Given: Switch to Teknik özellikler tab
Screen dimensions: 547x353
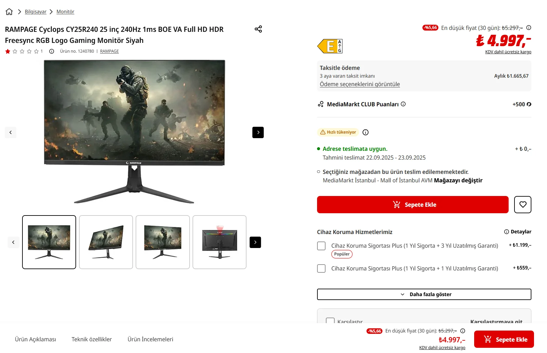Looking at the screenshot, I should coord(92,339).
